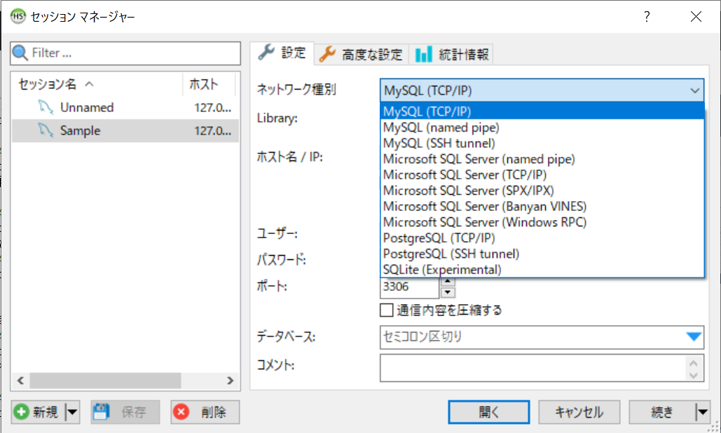This screenshot has height=433, width=721.
Task: Click the red X icon on 削除 button
Action: [x=181, y=411]
